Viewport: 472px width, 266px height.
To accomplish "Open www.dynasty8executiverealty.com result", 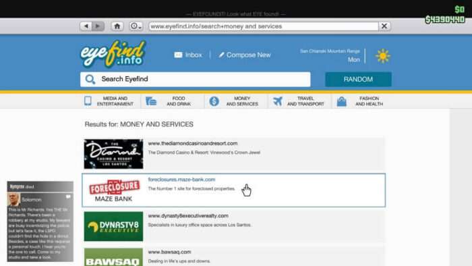I will click(x=188, y=215).
